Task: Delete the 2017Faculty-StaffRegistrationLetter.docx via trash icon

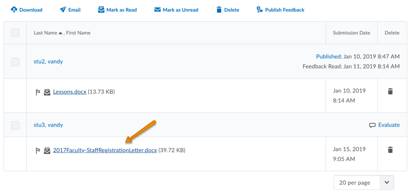Action: pyautogui.click(x=390, y=150)
